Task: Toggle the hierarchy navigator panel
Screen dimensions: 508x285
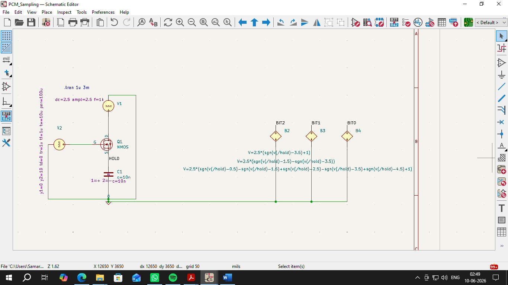Action: click(x=6, y=131)
